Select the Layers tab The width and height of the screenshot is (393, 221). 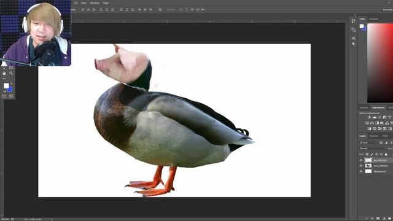[362, 136]
